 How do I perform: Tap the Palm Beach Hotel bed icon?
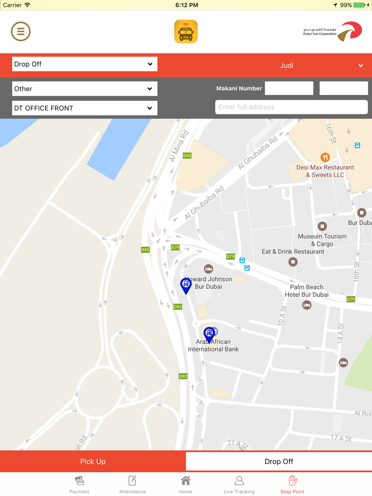(x=307, y=305)
